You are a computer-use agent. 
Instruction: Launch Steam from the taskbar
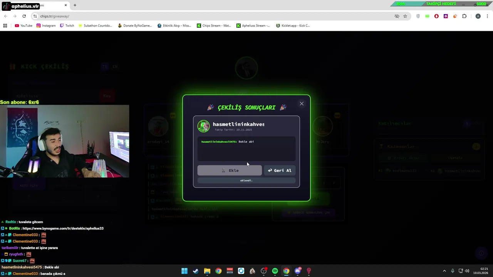click(x=196, y=271)
